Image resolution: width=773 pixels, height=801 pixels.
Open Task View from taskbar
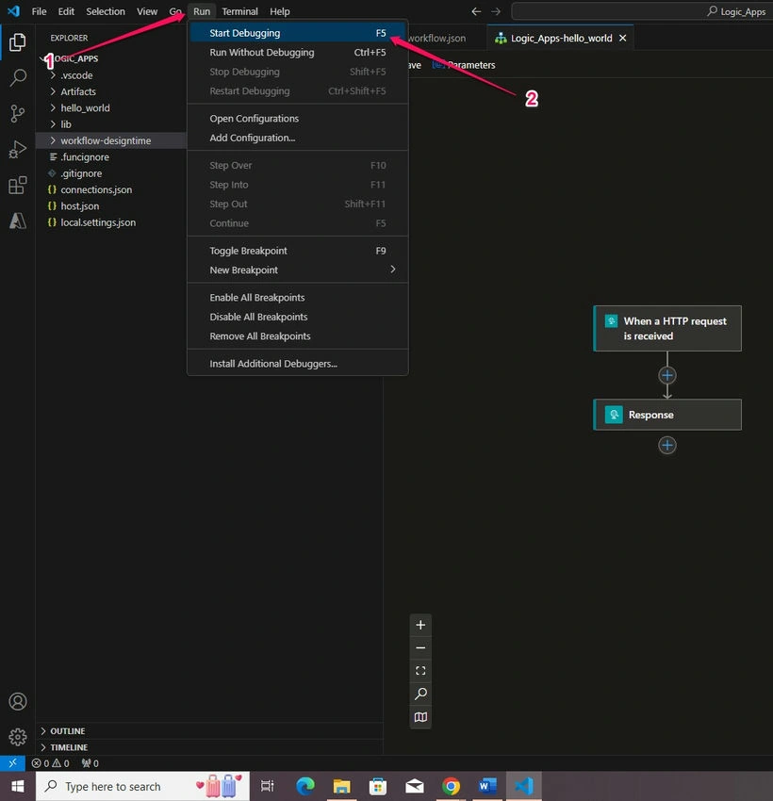click(267, 786)
